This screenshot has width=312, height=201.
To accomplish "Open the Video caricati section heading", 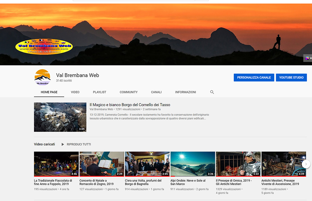I will coord(44,144).
